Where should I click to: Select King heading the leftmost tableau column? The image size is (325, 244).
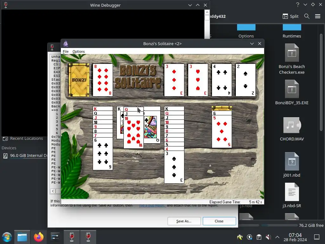pos(103,109)
